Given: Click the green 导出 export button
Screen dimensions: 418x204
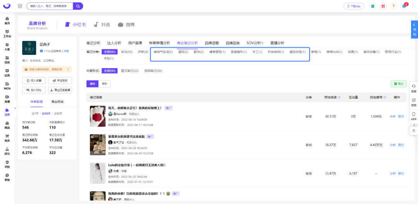Looking at the screenshot, I should (399, 84).
